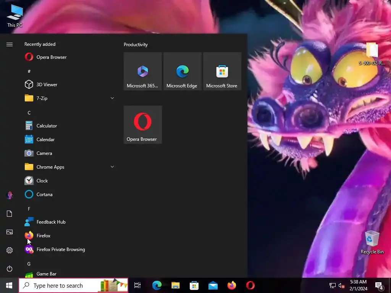This screenshot has width=391, height=293.
Task: Click the muted volume tray icon
Action: [341, 285]
